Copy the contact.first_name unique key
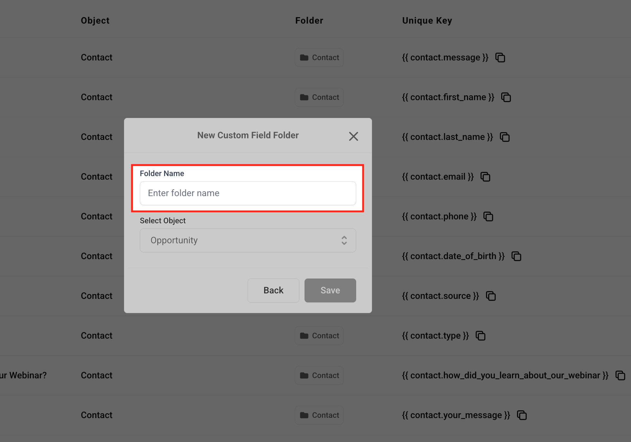The width and height of the screenshot is (631, 442). tap(506, 97)
